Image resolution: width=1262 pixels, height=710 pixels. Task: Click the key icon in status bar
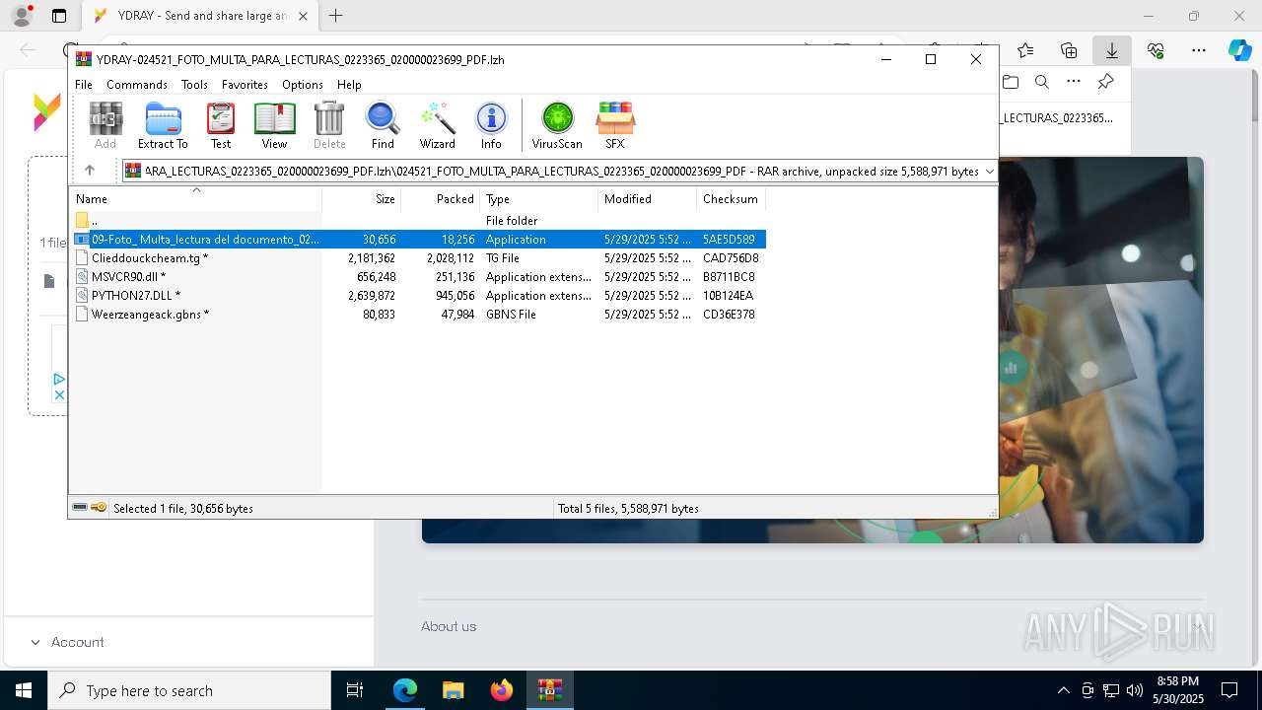(99, 508)
